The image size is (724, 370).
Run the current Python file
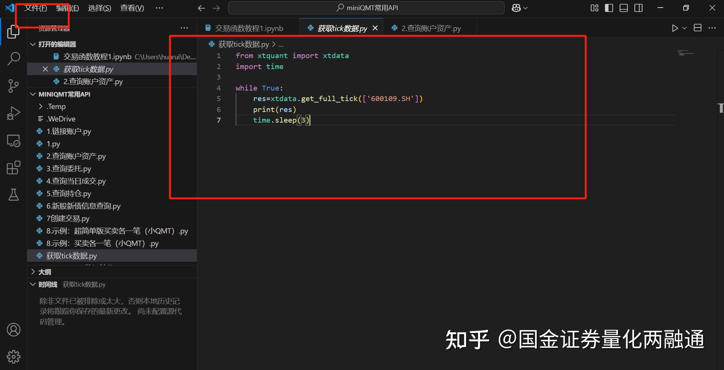point(675,28)
